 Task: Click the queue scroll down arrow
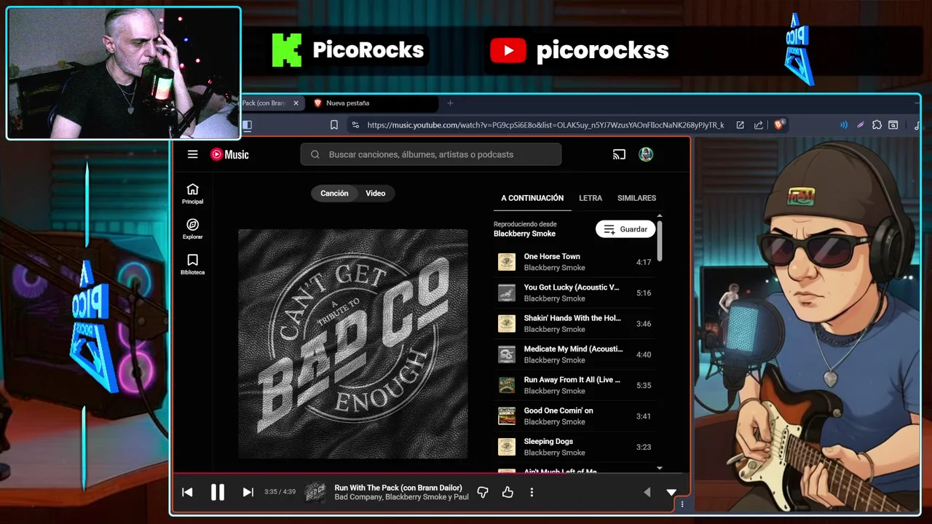(x=660, y=468)
